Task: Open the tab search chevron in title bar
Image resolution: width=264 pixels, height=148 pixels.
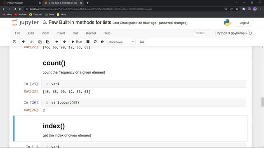Action: tap(236, 3)
